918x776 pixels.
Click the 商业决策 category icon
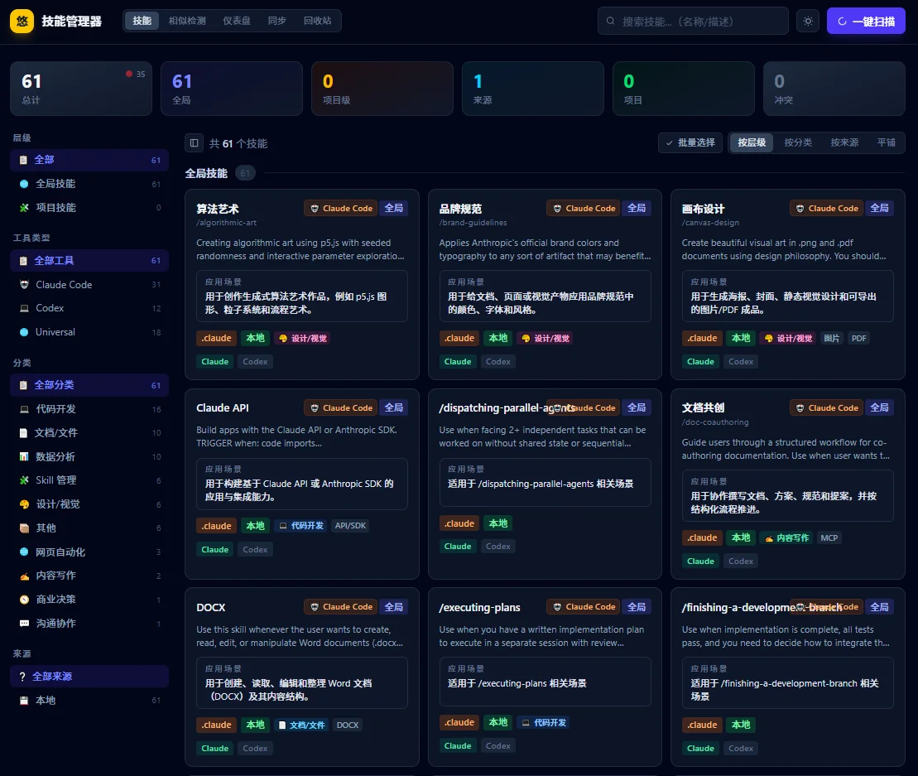(24, 600)
